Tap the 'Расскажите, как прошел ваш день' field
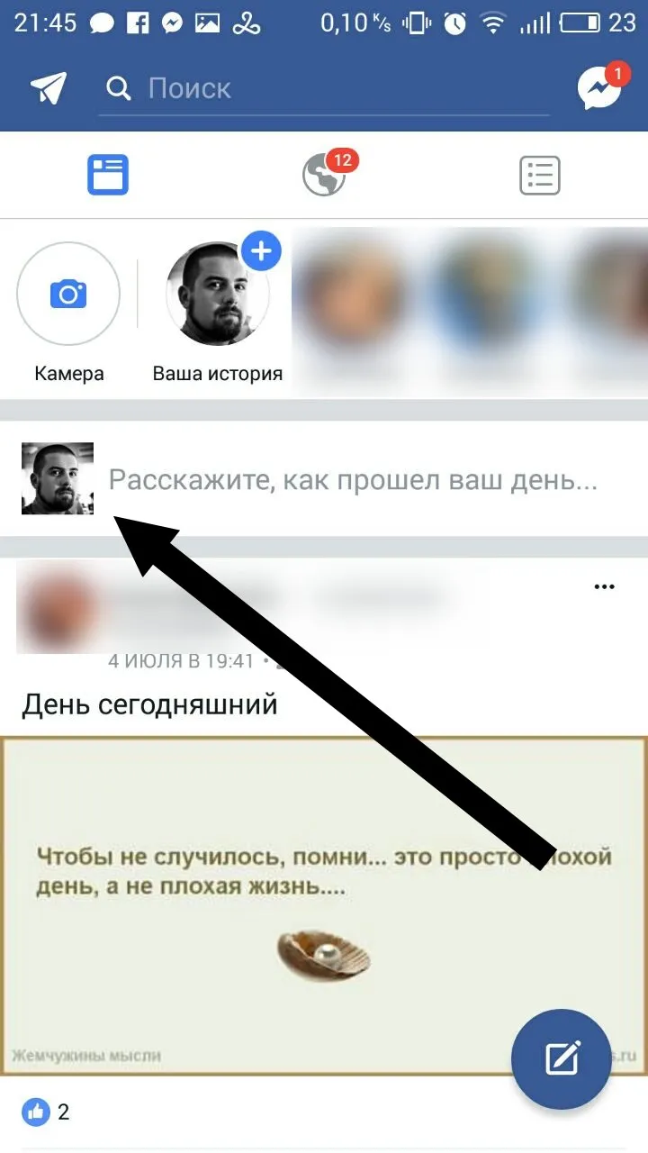Screen dimensions: 648x1153 (353, 479)
